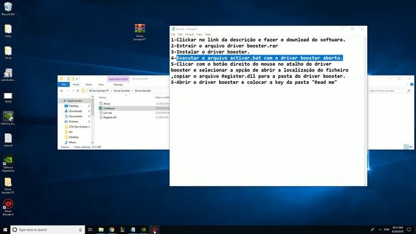Select the Driver booster PT folder on desktop
The height and width of the screenshot is (234, 416).
click(8, 185)
